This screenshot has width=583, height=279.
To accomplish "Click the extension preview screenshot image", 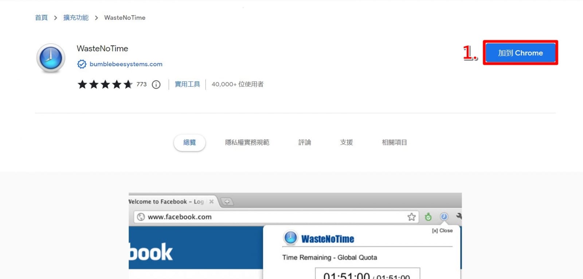I will click(x=295, y=236).
